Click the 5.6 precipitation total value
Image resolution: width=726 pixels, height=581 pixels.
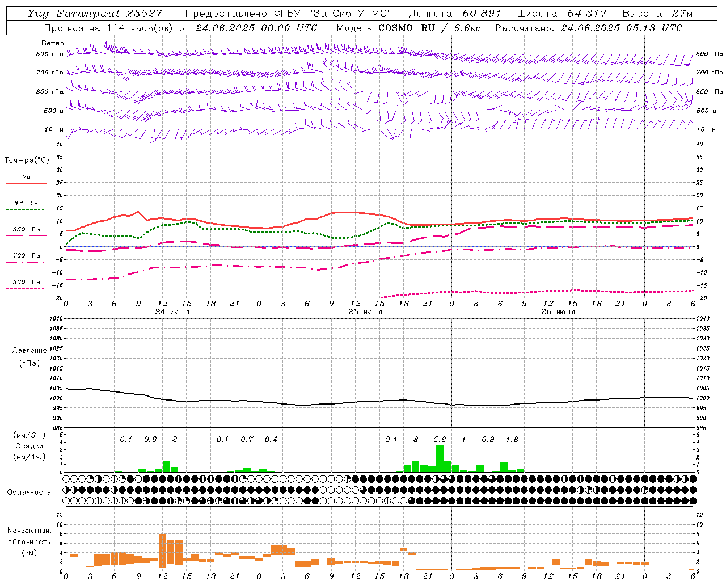click(440, 439)
